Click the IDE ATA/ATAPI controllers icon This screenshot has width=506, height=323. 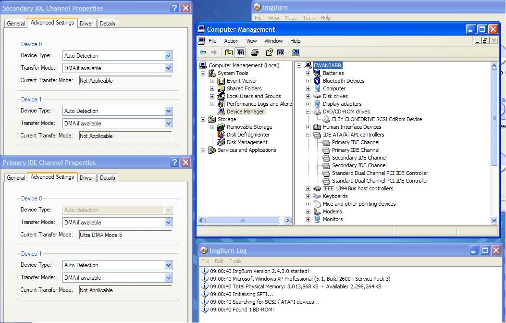point(317,135)
